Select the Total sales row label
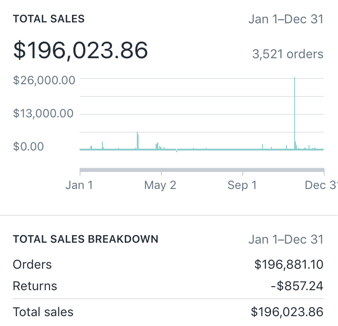338x326 pixels. 43,312
